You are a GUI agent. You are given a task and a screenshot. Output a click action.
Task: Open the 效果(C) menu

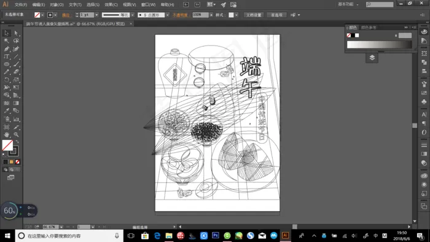coord(111,5)
